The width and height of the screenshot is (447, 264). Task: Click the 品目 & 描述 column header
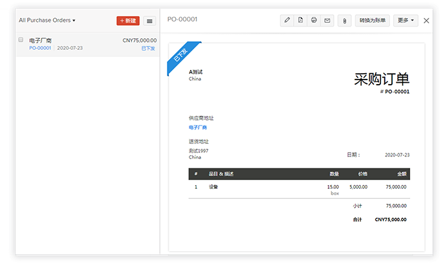pos(221,174)
